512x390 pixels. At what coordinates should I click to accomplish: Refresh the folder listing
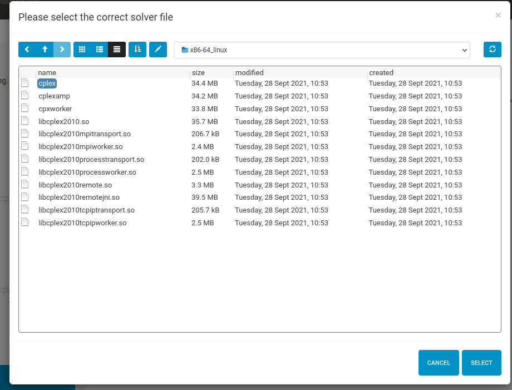[x=493, y=50]
